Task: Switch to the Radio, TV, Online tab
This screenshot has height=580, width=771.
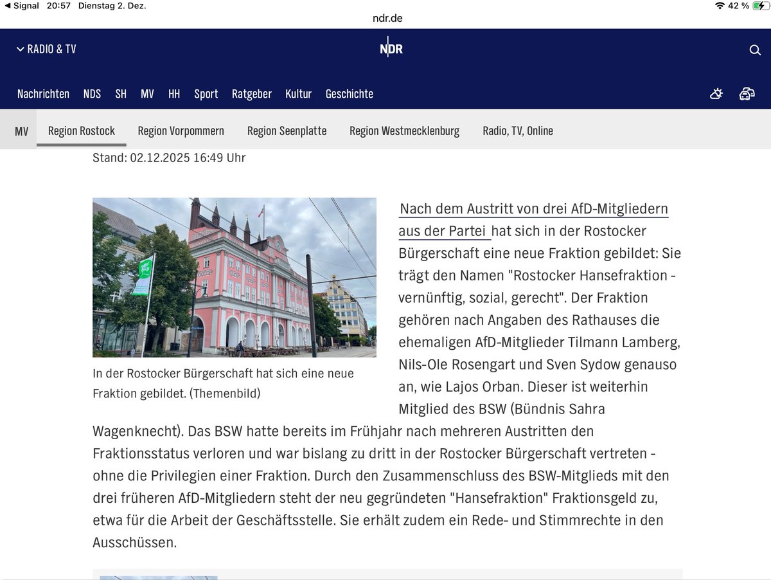Action: tap(518, 131)
